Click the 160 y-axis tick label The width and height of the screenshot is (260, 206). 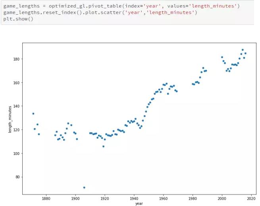tap(16, 82)
